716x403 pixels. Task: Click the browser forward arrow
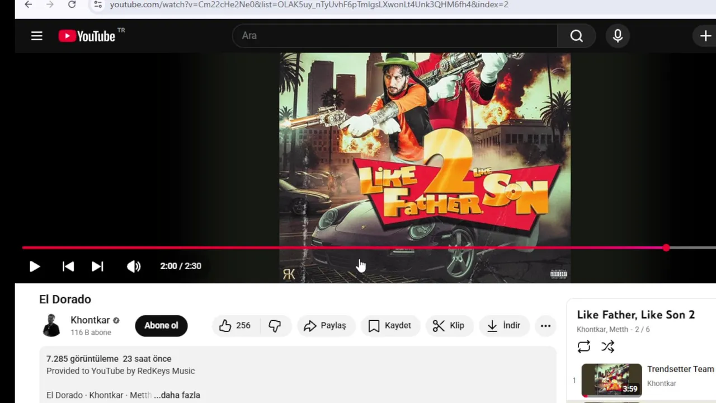(50, 4)
